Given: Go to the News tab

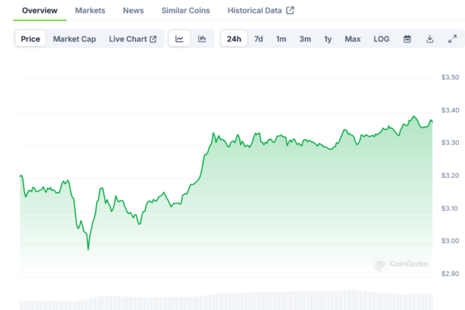Looking at the screenshot, I should tap(133, 11).
